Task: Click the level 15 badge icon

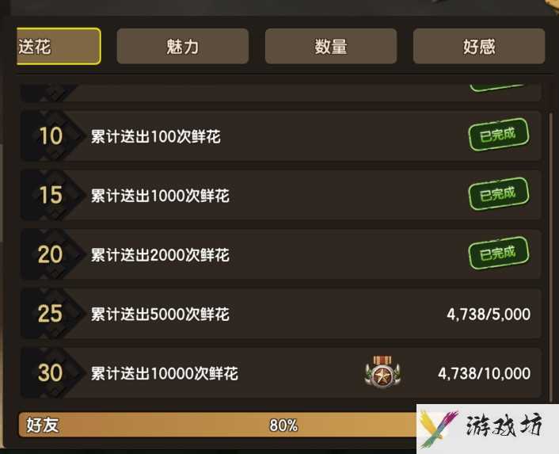Action: pyautogui.click(x=51, y=195)
